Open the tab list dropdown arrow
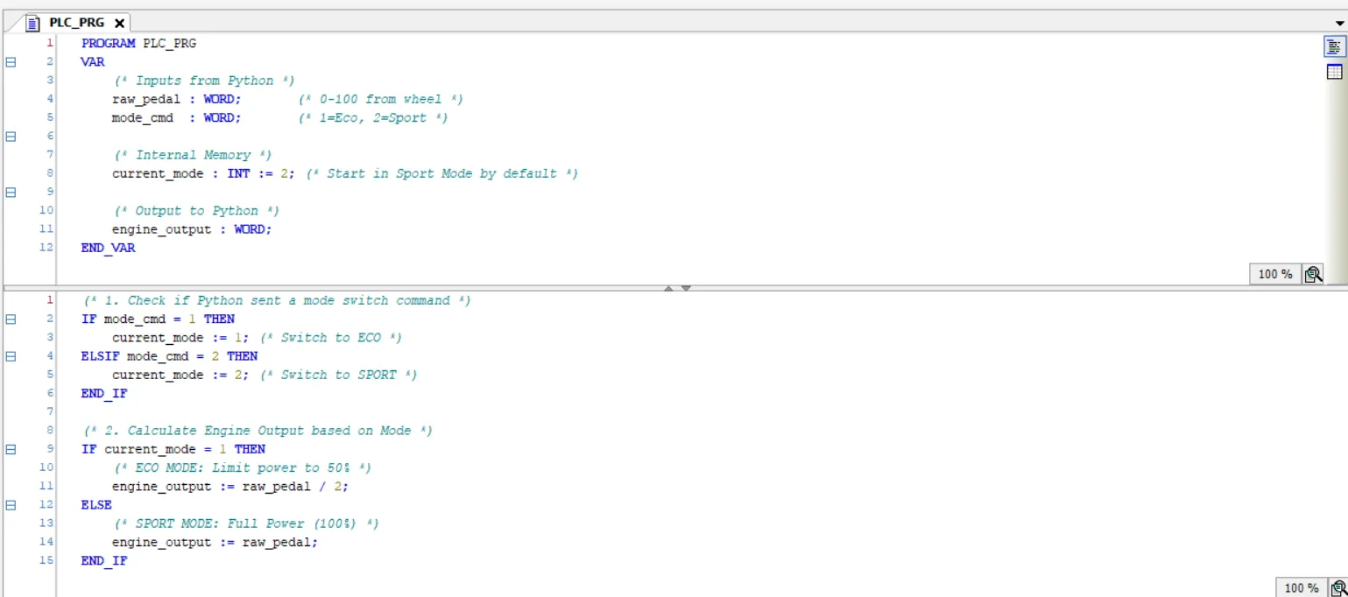The height and width of the screenshot is (597, 1348). tap(1337, 23)
